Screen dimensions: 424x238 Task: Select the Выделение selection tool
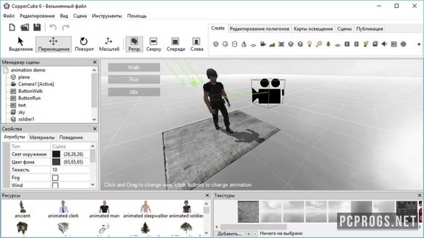(21, 44)
